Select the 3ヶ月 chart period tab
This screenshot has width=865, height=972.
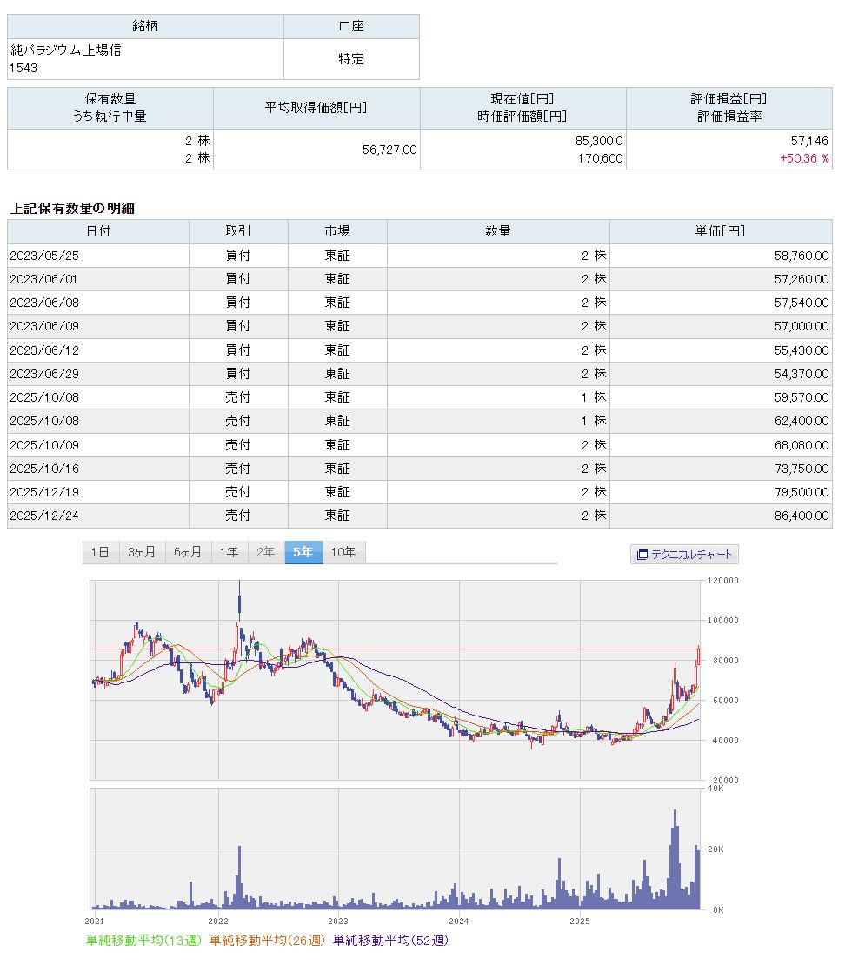tap(141, 552)
